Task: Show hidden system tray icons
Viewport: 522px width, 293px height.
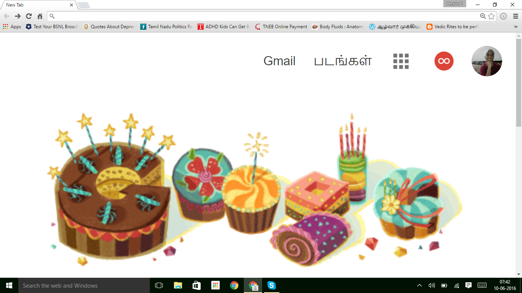Action: click(x=419, y=285)
